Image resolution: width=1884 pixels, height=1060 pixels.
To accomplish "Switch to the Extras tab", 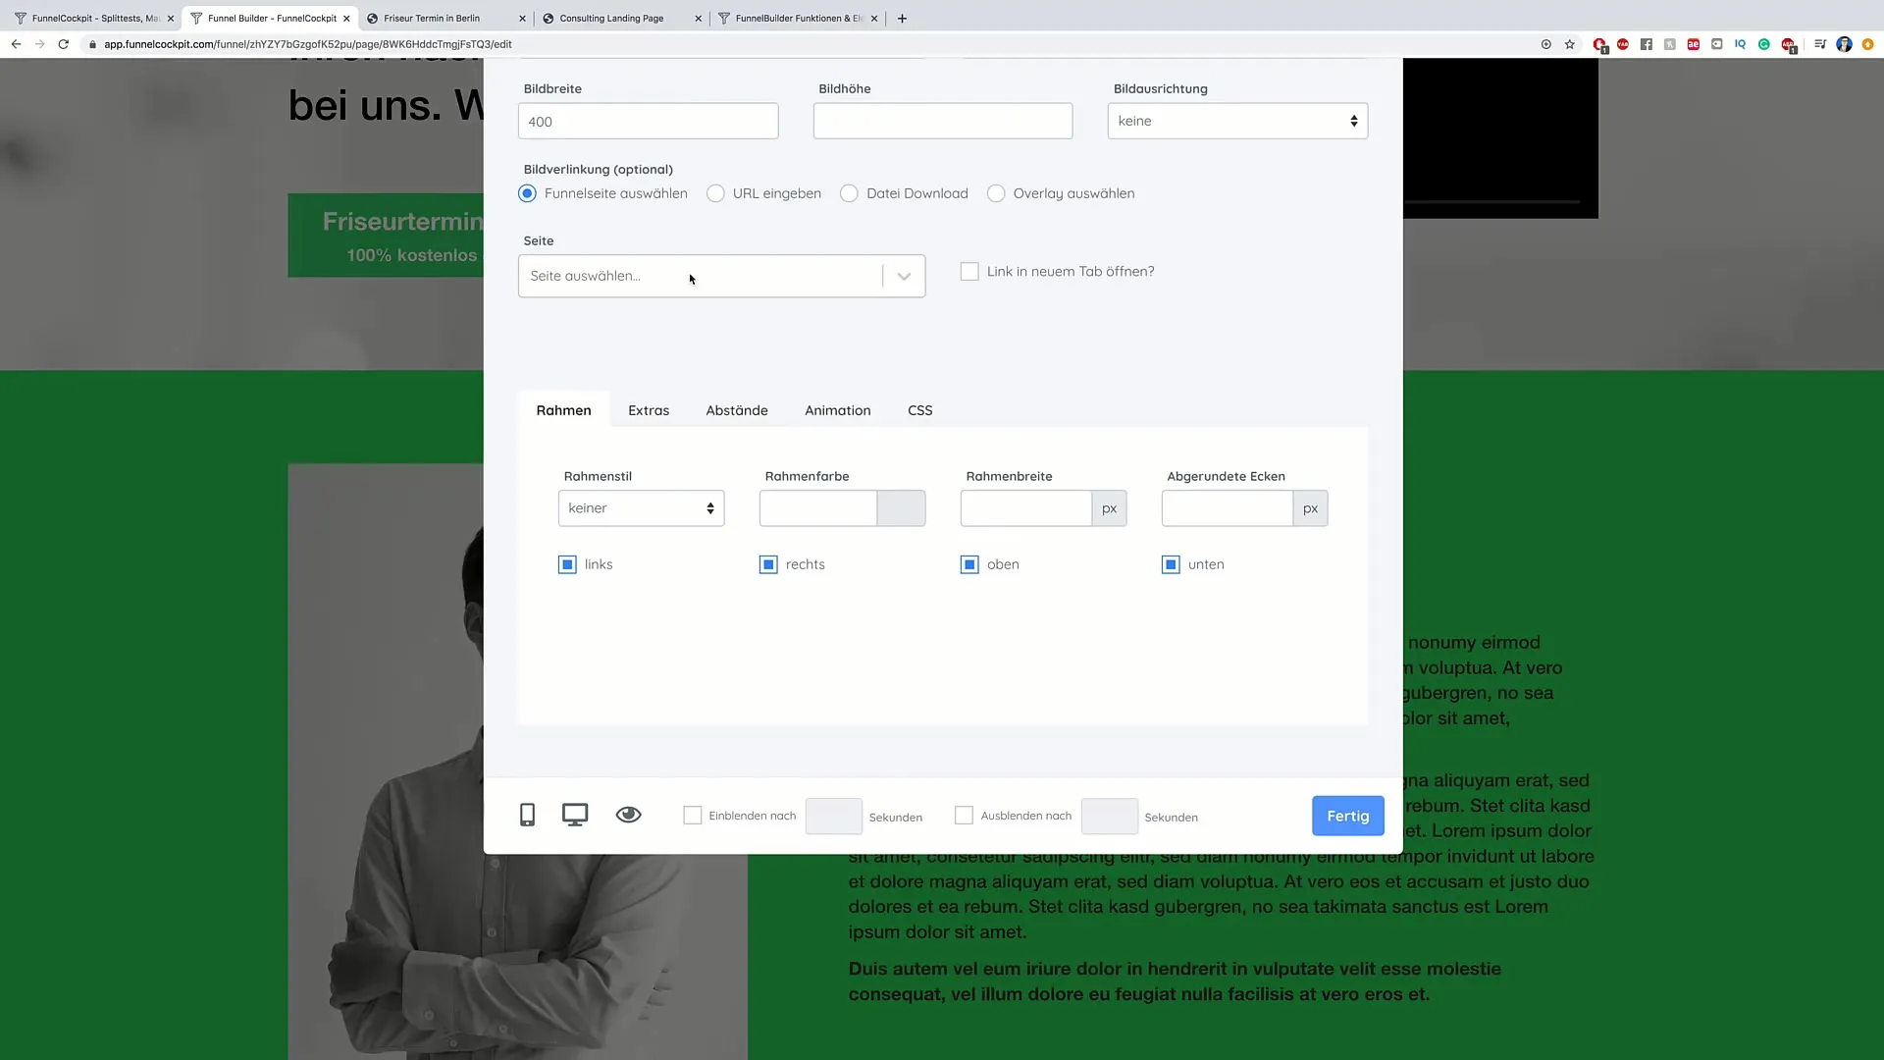I will (649, 410).
